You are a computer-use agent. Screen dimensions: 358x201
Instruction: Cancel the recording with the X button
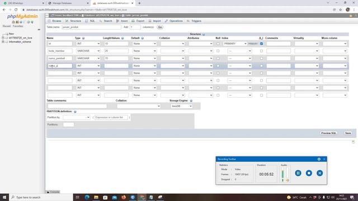pyautogui.click(x=319, y=173)
